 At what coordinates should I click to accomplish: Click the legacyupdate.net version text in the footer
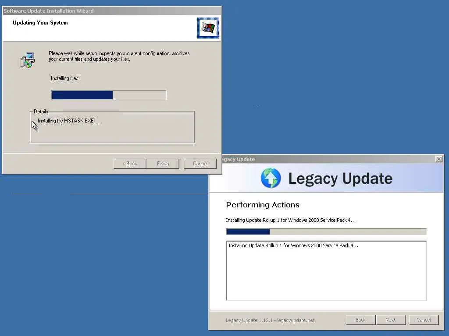[x=270, y=320]
